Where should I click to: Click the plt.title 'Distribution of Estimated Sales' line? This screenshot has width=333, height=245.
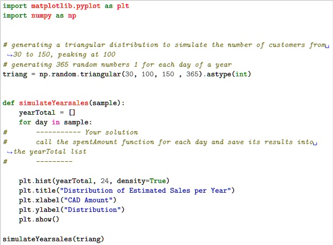pos(127,191)
